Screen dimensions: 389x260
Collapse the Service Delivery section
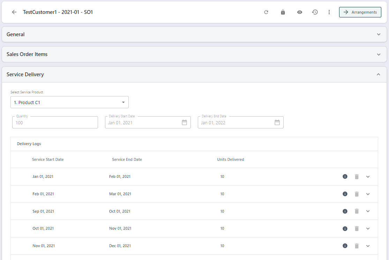(379, 74)
